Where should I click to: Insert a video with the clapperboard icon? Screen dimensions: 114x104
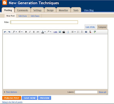coord(64,32)
